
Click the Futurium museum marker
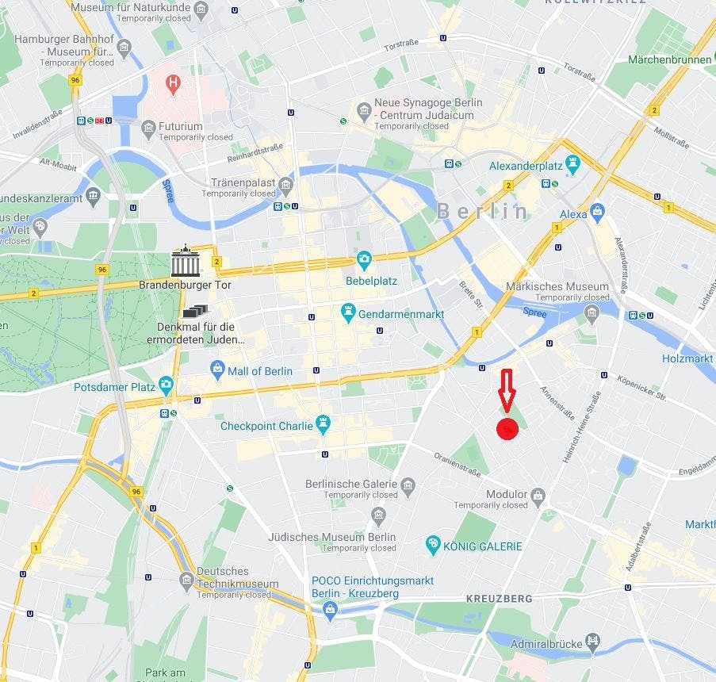point(148,129)
